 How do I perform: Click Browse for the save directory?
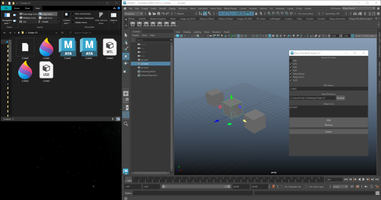[x=340, y=98]
